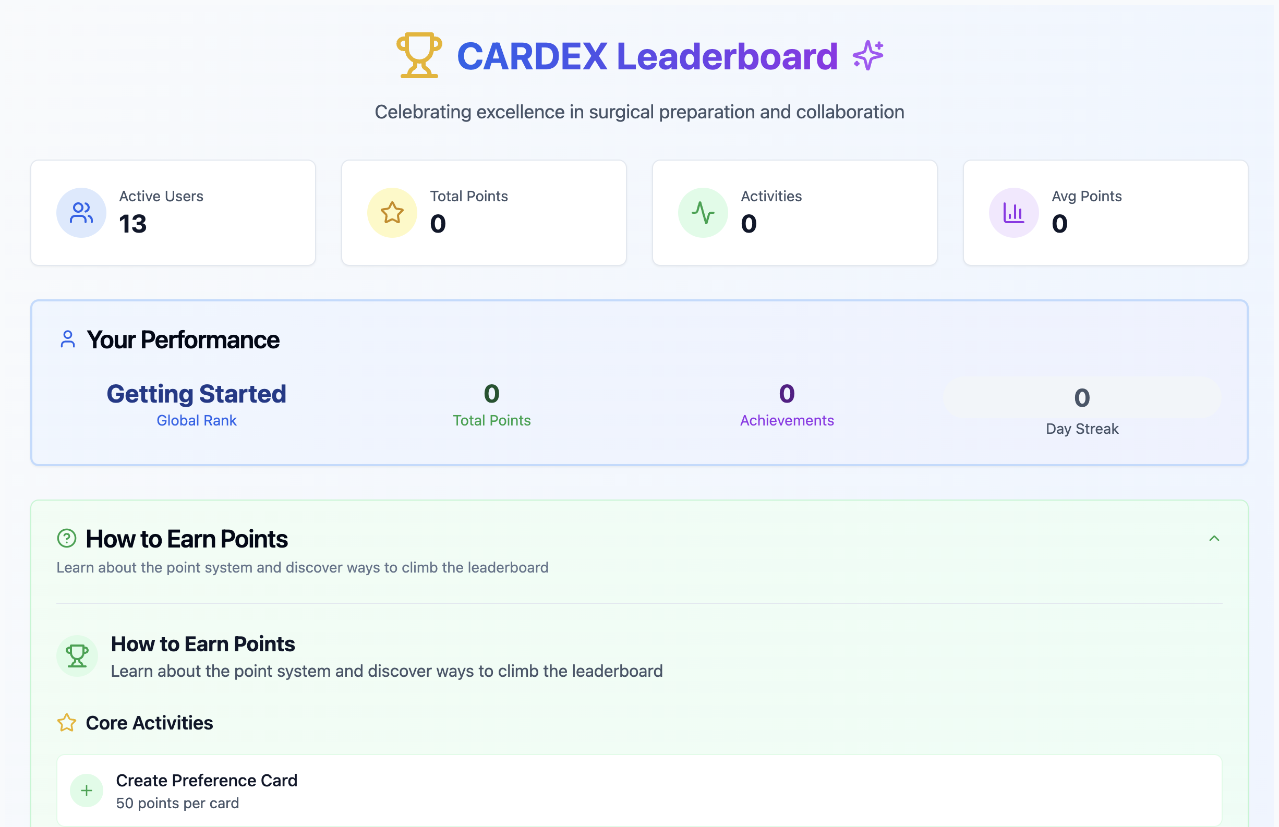Viewport: 1279px width, 827px height.
Task: Open the Global Rank link
Action: pos(197,420)
